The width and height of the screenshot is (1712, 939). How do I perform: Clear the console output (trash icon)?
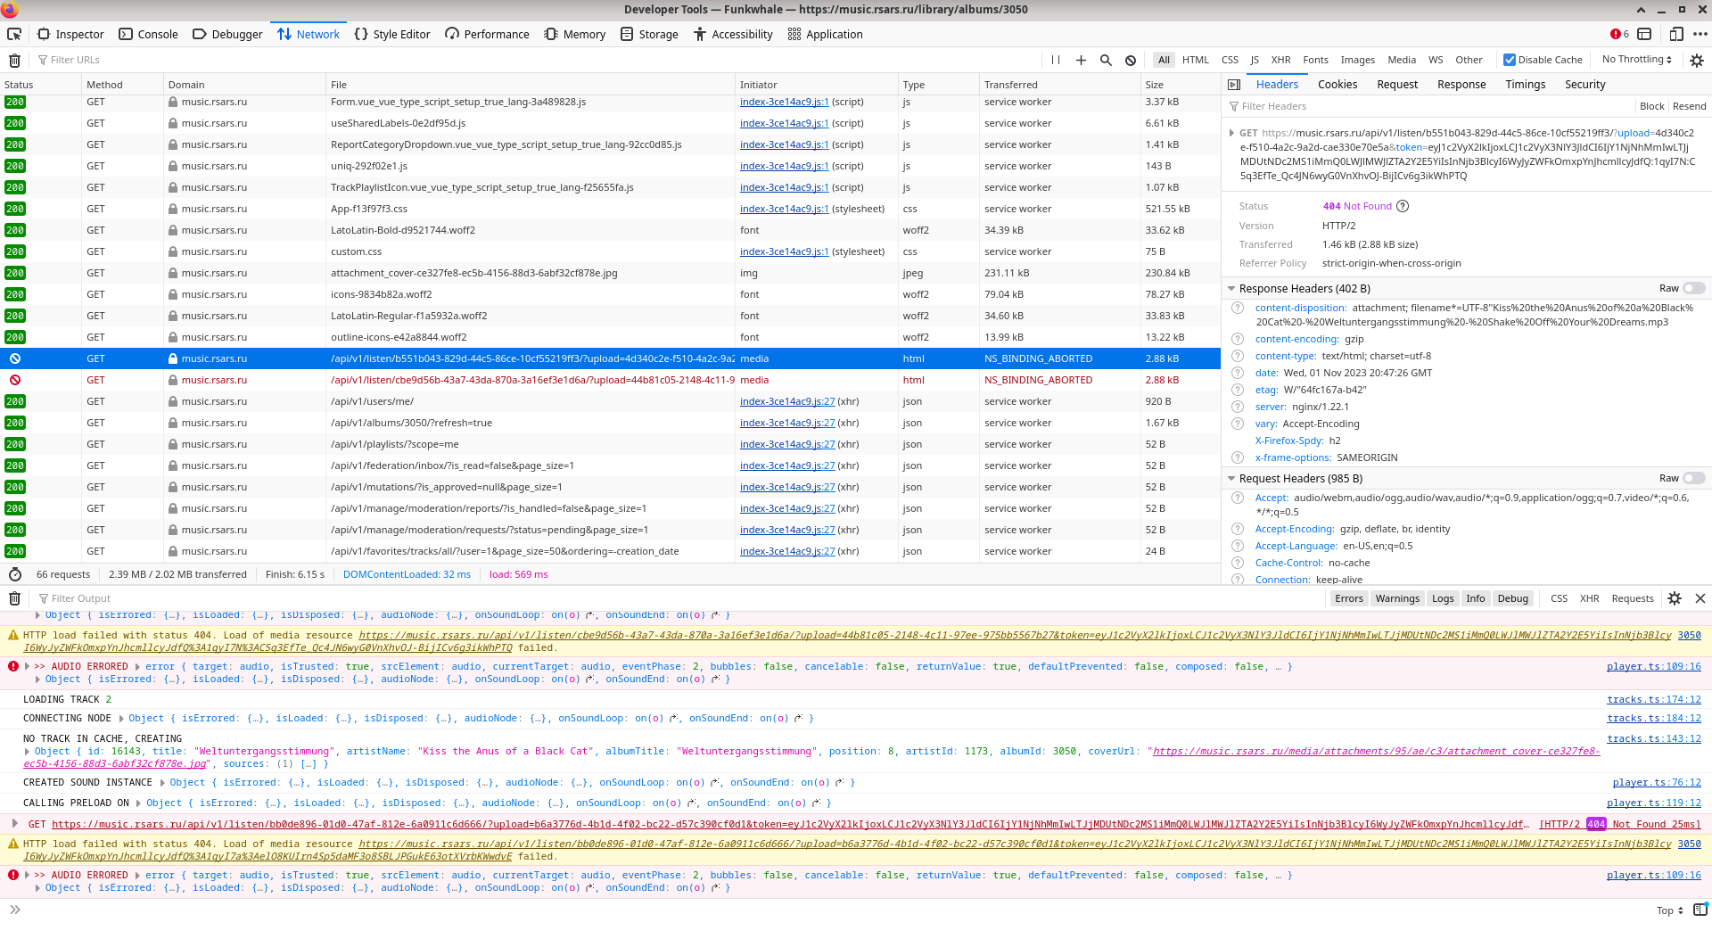click(x=14, y=598)
